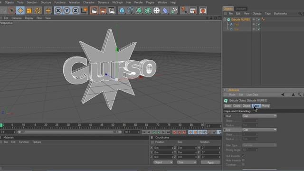The width and height of the screenshot is (304, 171).
Task: Open the Array modeling objects icon
Action: coord(148,10)
